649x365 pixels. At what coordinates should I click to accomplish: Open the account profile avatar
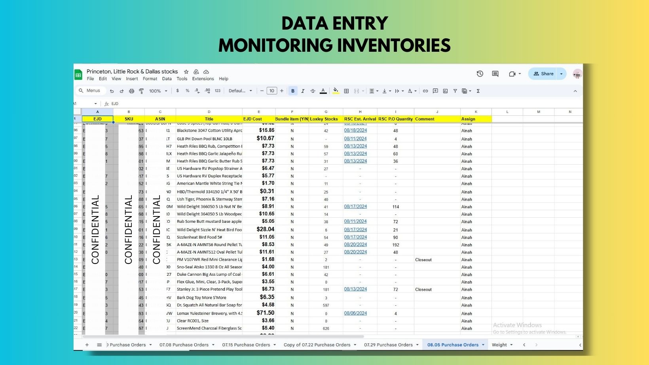tap(577, 74)
